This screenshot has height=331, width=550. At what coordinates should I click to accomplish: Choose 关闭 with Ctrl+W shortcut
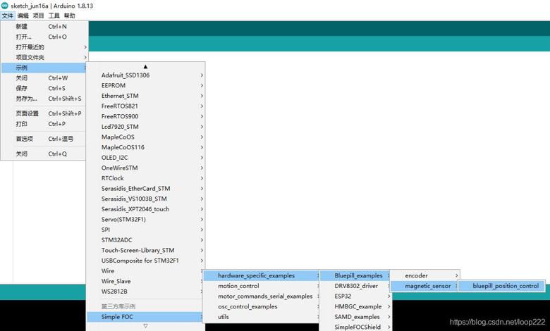[x=44, y=78]
